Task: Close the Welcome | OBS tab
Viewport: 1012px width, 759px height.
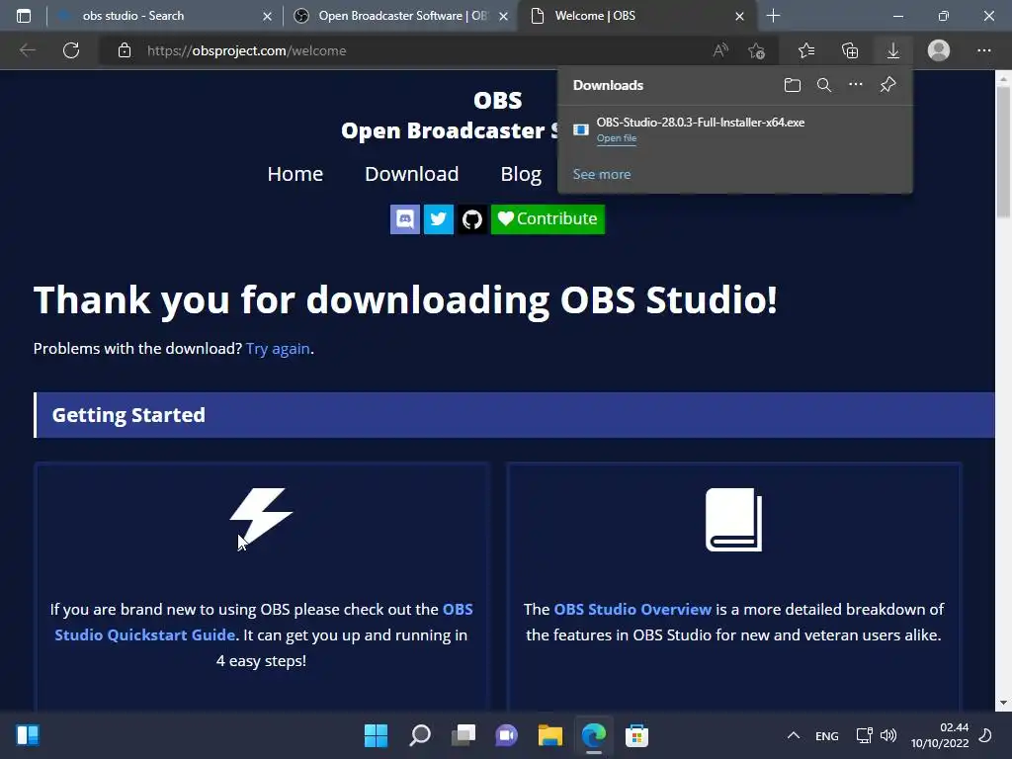Action: [739, 16]
